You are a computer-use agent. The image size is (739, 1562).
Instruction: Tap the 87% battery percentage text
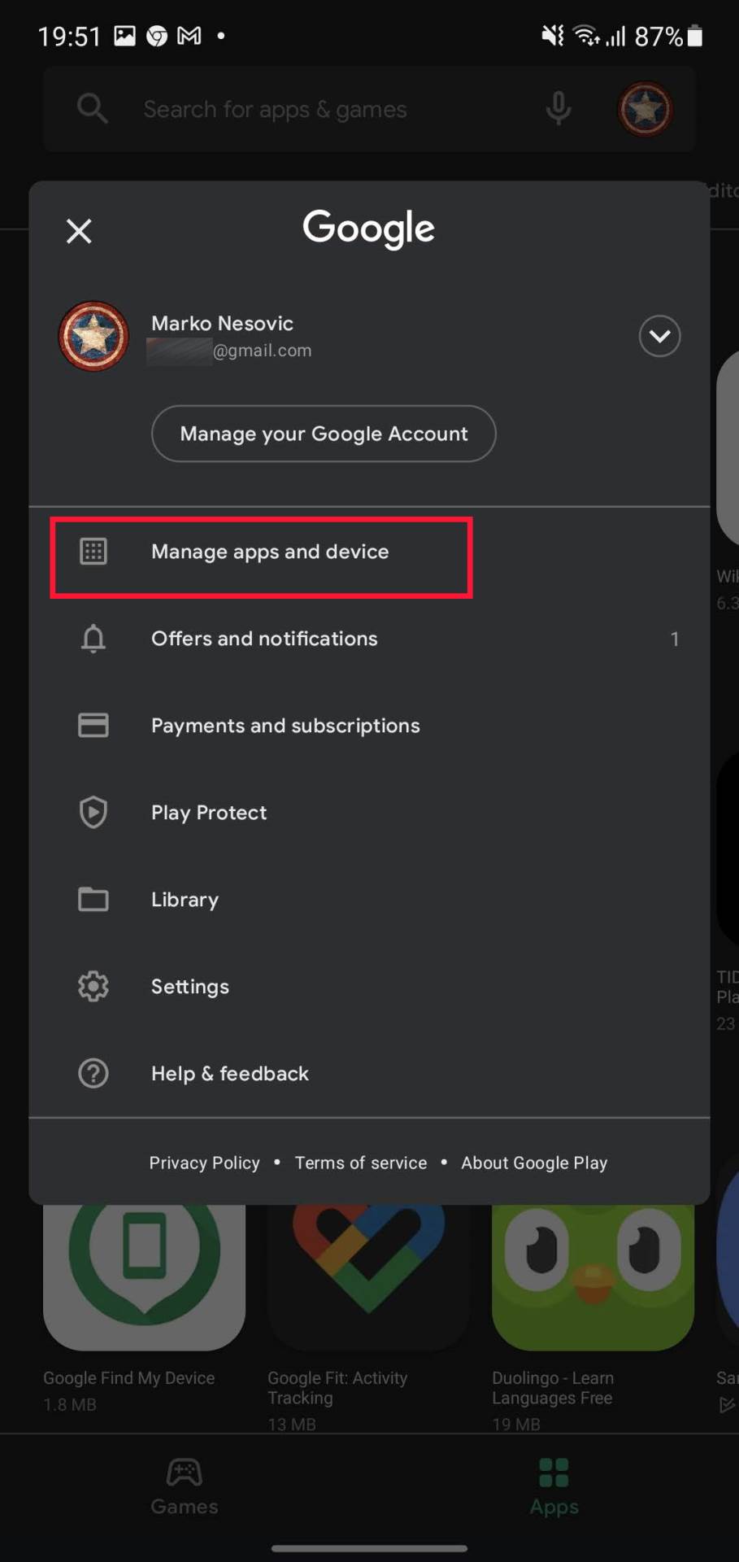pyautogui.click(x=659, y=37)
